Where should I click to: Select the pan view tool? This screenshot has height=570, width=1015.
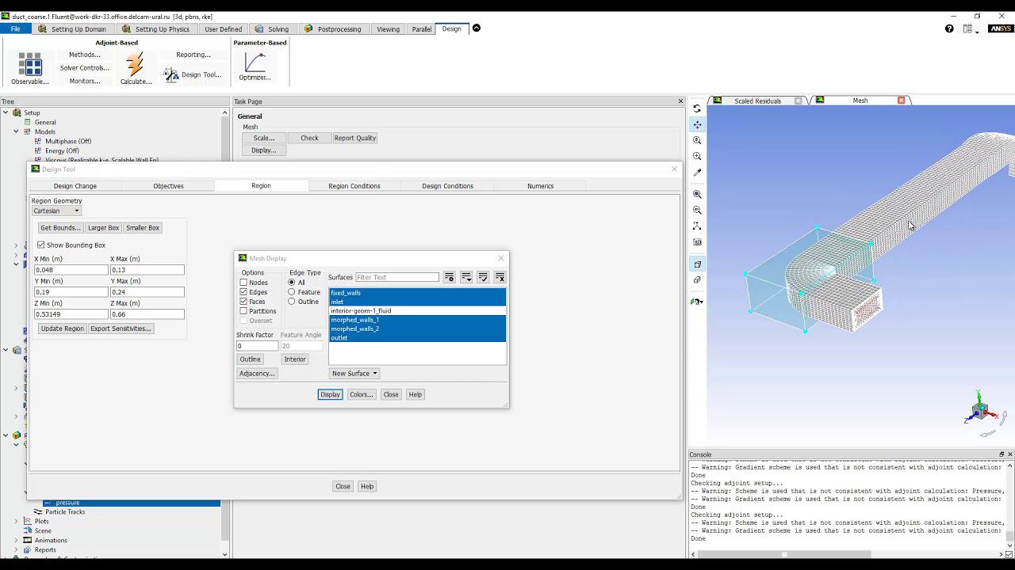click(697, 124)
